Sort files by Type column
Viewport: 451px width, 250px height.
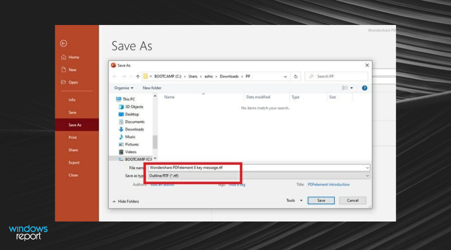(295, 97)
